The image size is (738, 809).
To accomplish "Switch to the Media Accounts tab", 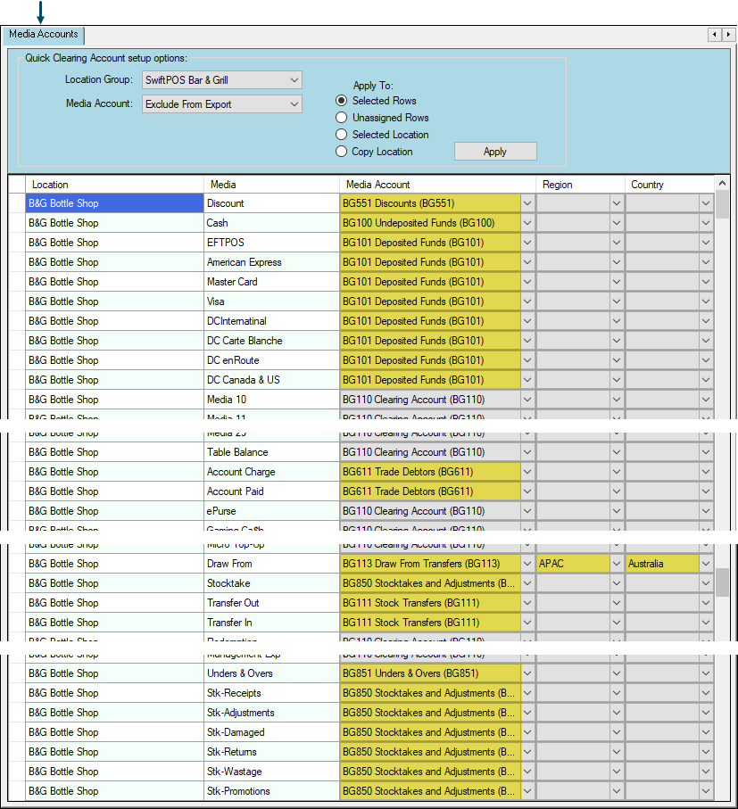I will tap(44, 34).
